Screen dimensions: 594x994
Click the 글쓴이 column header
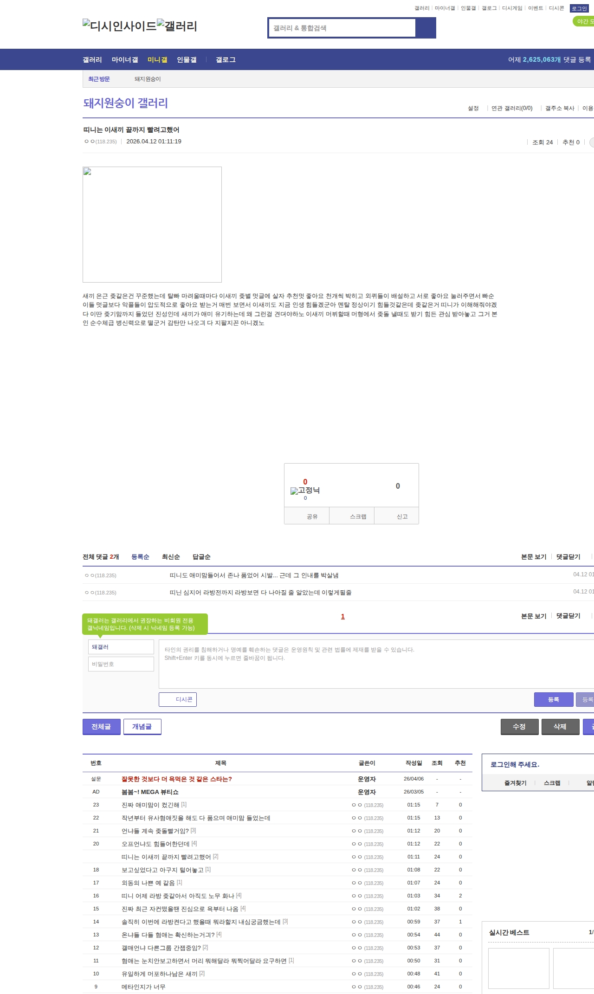pos(367,763)
